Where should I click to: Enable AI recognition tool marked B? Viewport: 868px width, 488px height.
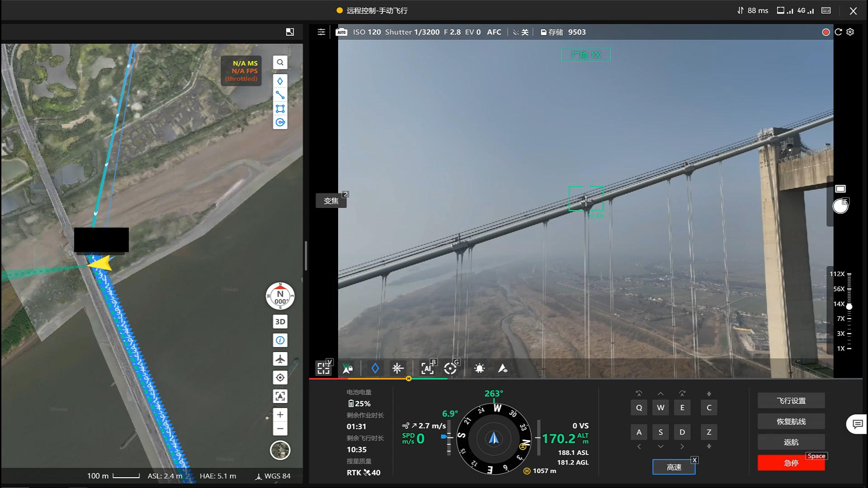427,369
